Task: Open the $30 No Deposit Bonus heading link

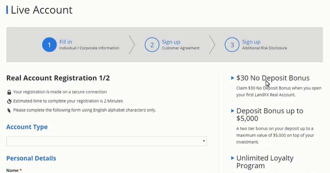Action: tap(273, 78)
